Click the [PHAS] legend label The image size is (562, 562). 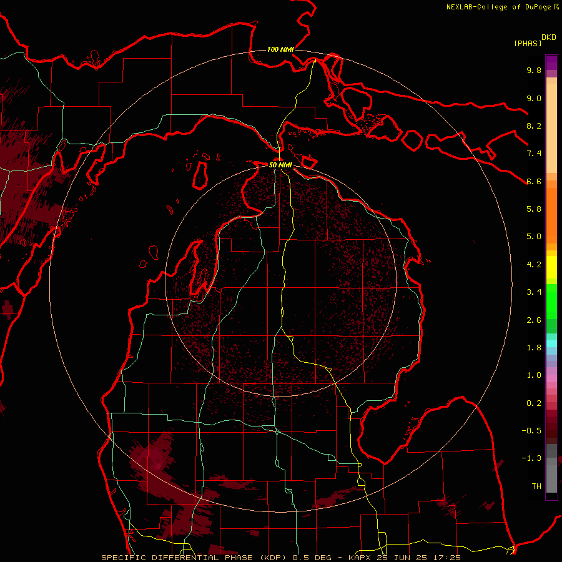528,43
